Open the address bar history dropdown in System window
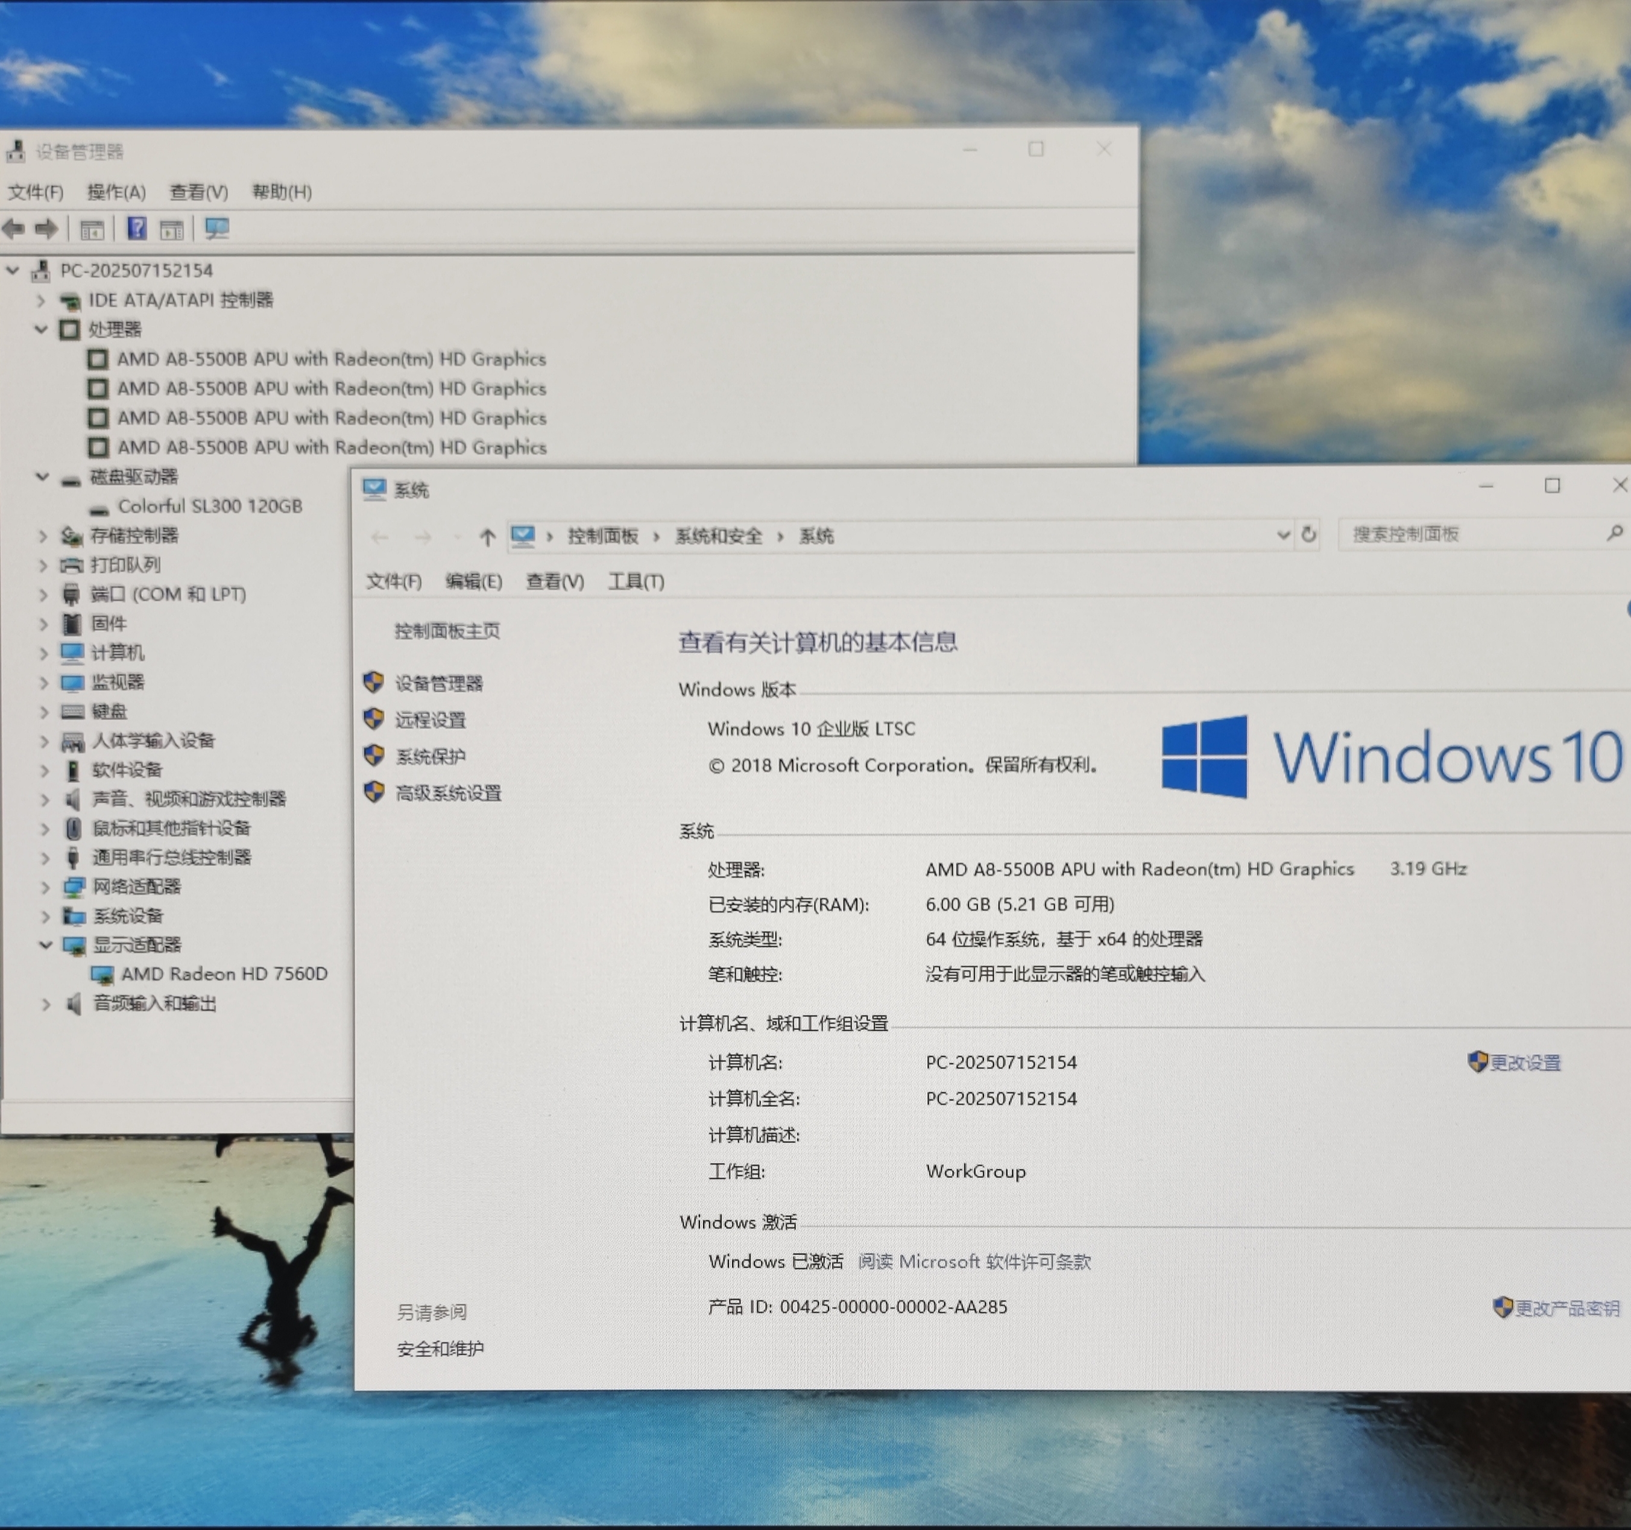The width and height of the screenshot is (1631, 1530). point(1283,536)
